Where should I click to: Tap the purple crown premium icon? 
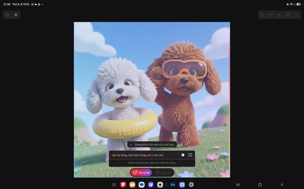[x=16, y=15]
